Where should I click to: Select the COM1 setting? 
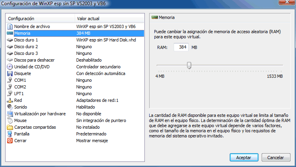coord(75,80)
